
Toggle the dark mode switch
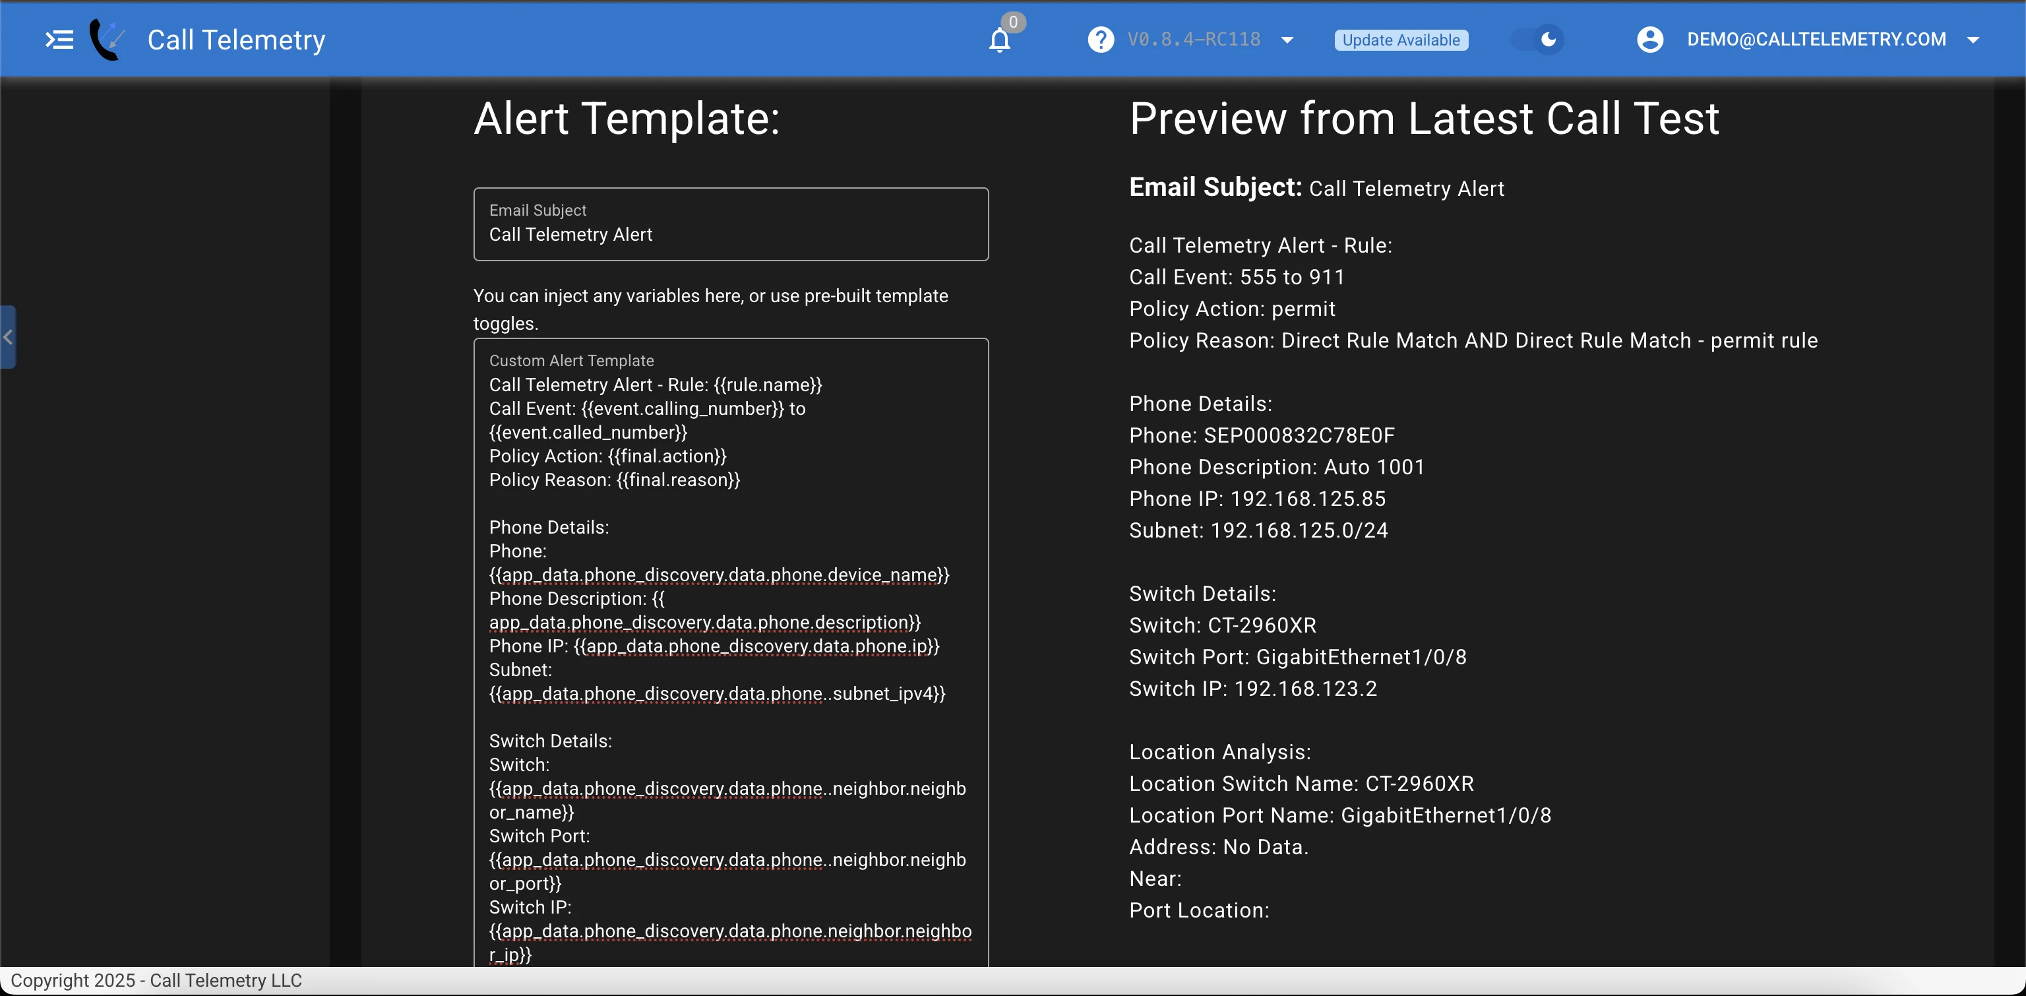tap(1537, 40)
